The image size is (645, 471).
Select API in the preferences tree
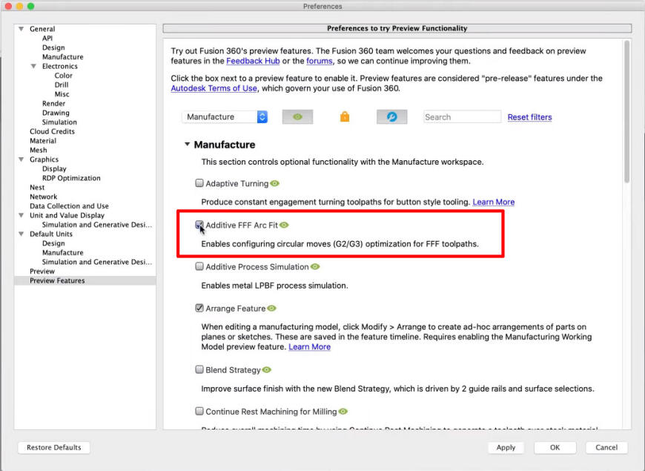(47, 39)
